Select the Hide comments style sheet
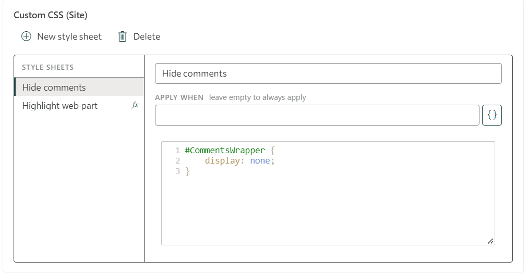The image size is (528, 274). 79,87
